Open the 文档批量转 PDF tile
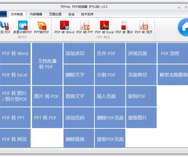The height and width of the screenshot is (157, 188). [47, 64]
